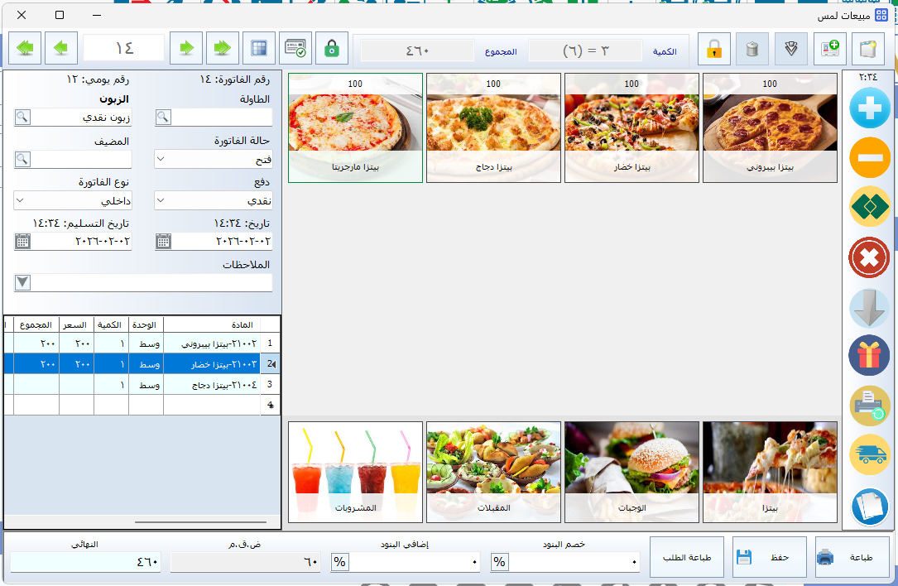Open the المشروبات drinks category
898x586 pixels.
(355, 473)
